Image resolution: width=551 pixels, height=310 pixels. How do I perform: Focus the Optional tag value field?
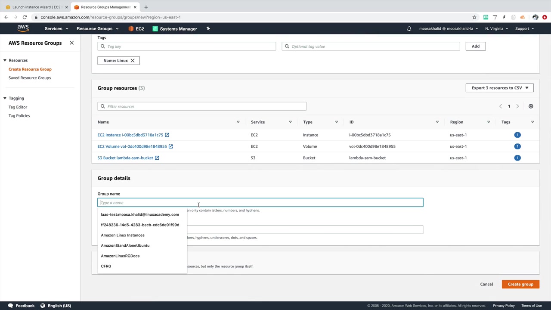371,46
